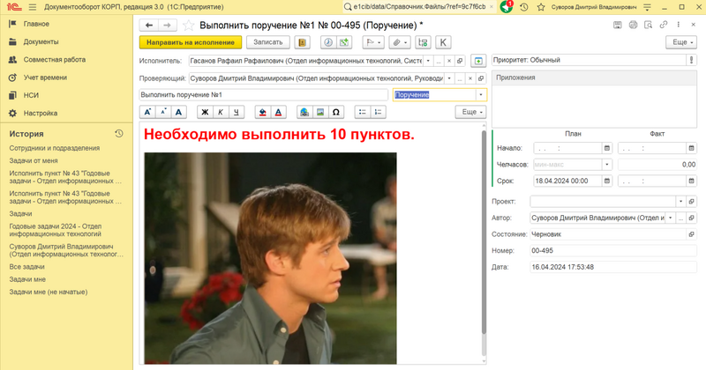Expand the Проверяющий dropdown list
Screen dimensions: 706x370
click(449, 78)
